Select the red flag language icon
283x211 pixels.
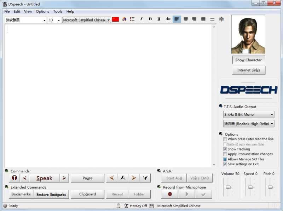click(x=115, y=19)
